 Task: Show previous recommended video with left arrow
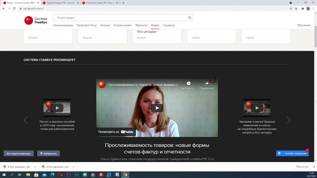click(26, 120)
